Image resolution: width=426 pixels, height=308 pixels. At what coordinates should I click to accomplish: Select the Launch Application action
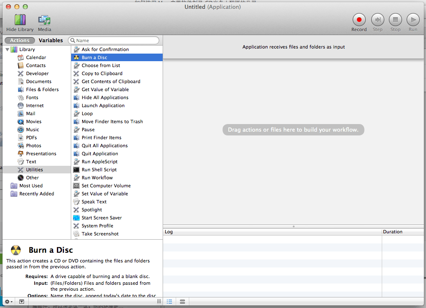[117, 105]
